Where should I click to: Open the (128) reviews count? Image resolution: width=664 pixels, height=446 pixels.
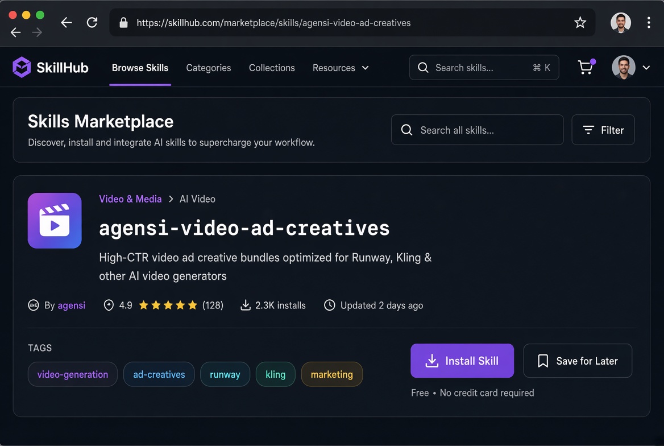213,305
